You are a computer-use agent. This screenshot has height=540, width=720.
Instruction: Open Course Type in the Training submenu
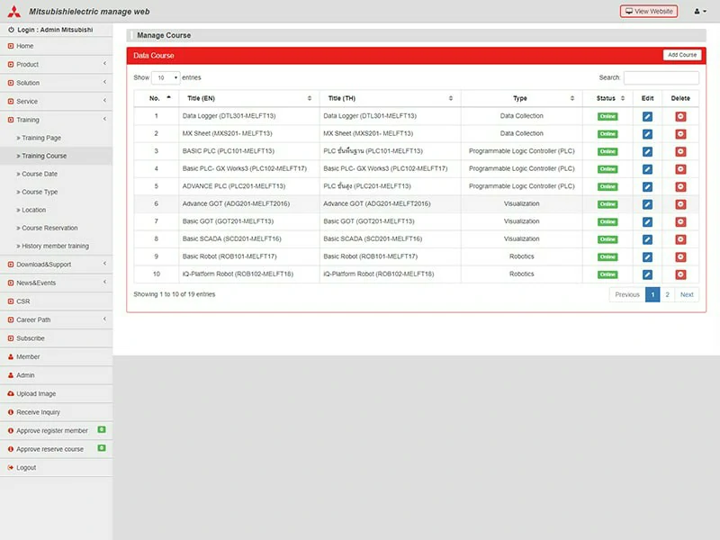point(40,192)
